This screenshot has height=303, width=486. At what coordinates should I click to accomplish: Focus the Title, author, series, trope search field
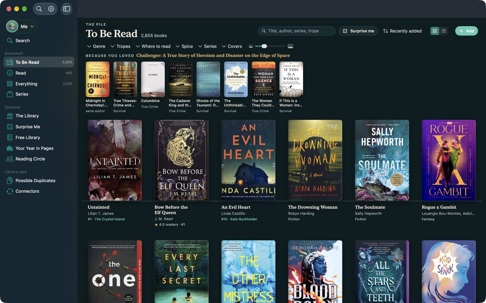tap(297, 31)
